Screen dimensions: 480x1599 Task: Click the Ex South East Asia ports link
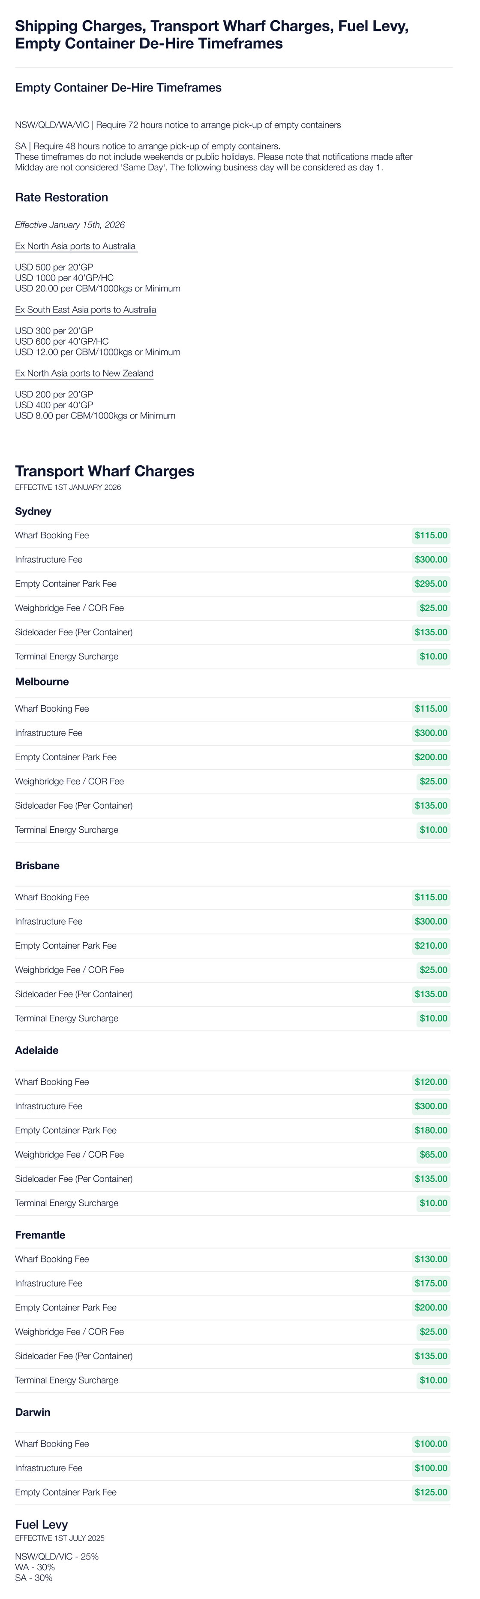85,310
